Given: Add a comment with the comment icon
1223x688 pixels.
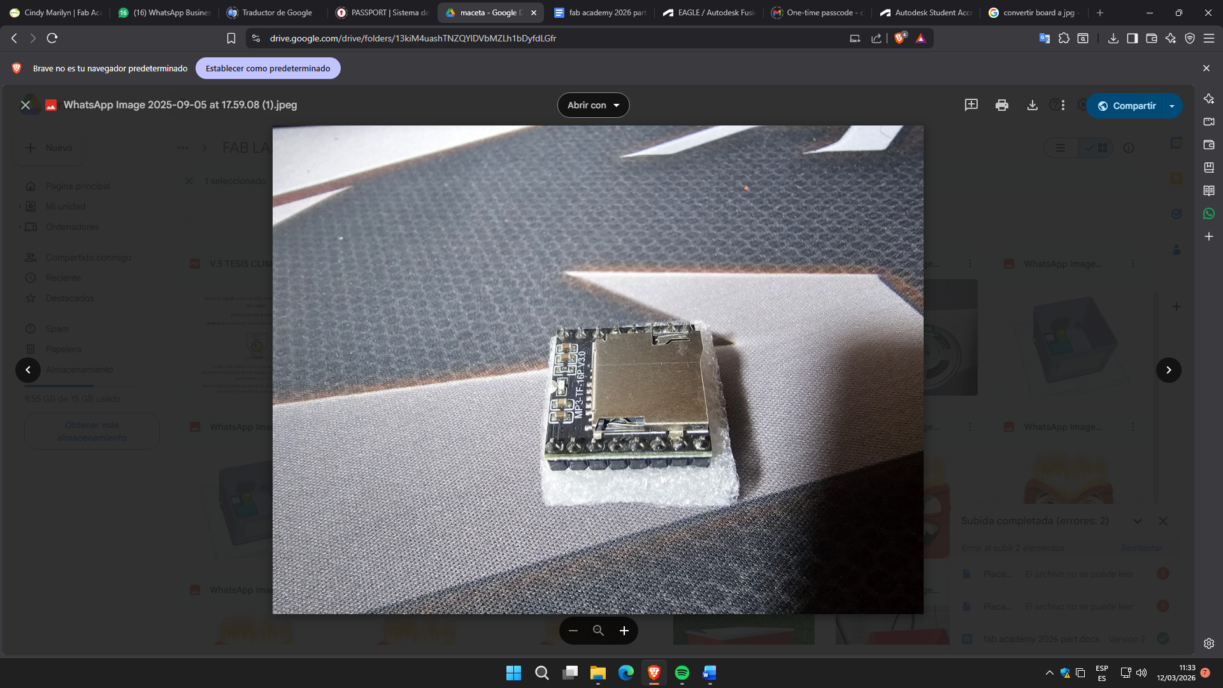Looking at the screenshot, I should click(971, 105).
